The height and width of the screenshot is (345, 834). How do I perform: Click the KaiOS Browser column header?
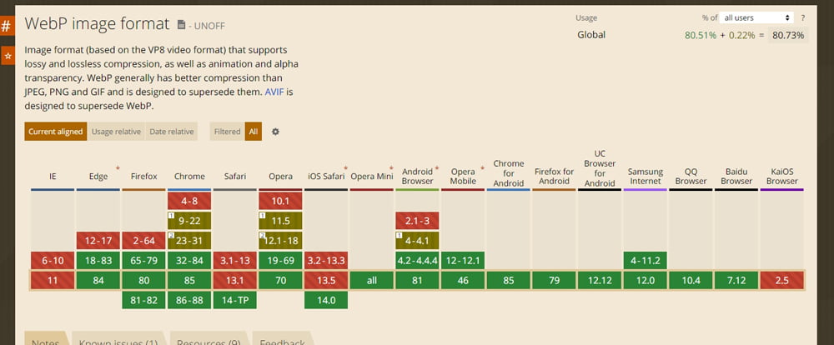[782, 177]
